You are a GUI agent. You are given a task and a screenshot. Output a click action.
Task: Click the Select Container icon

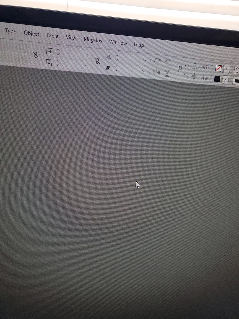pyautogui.click(x=195, y=66)
